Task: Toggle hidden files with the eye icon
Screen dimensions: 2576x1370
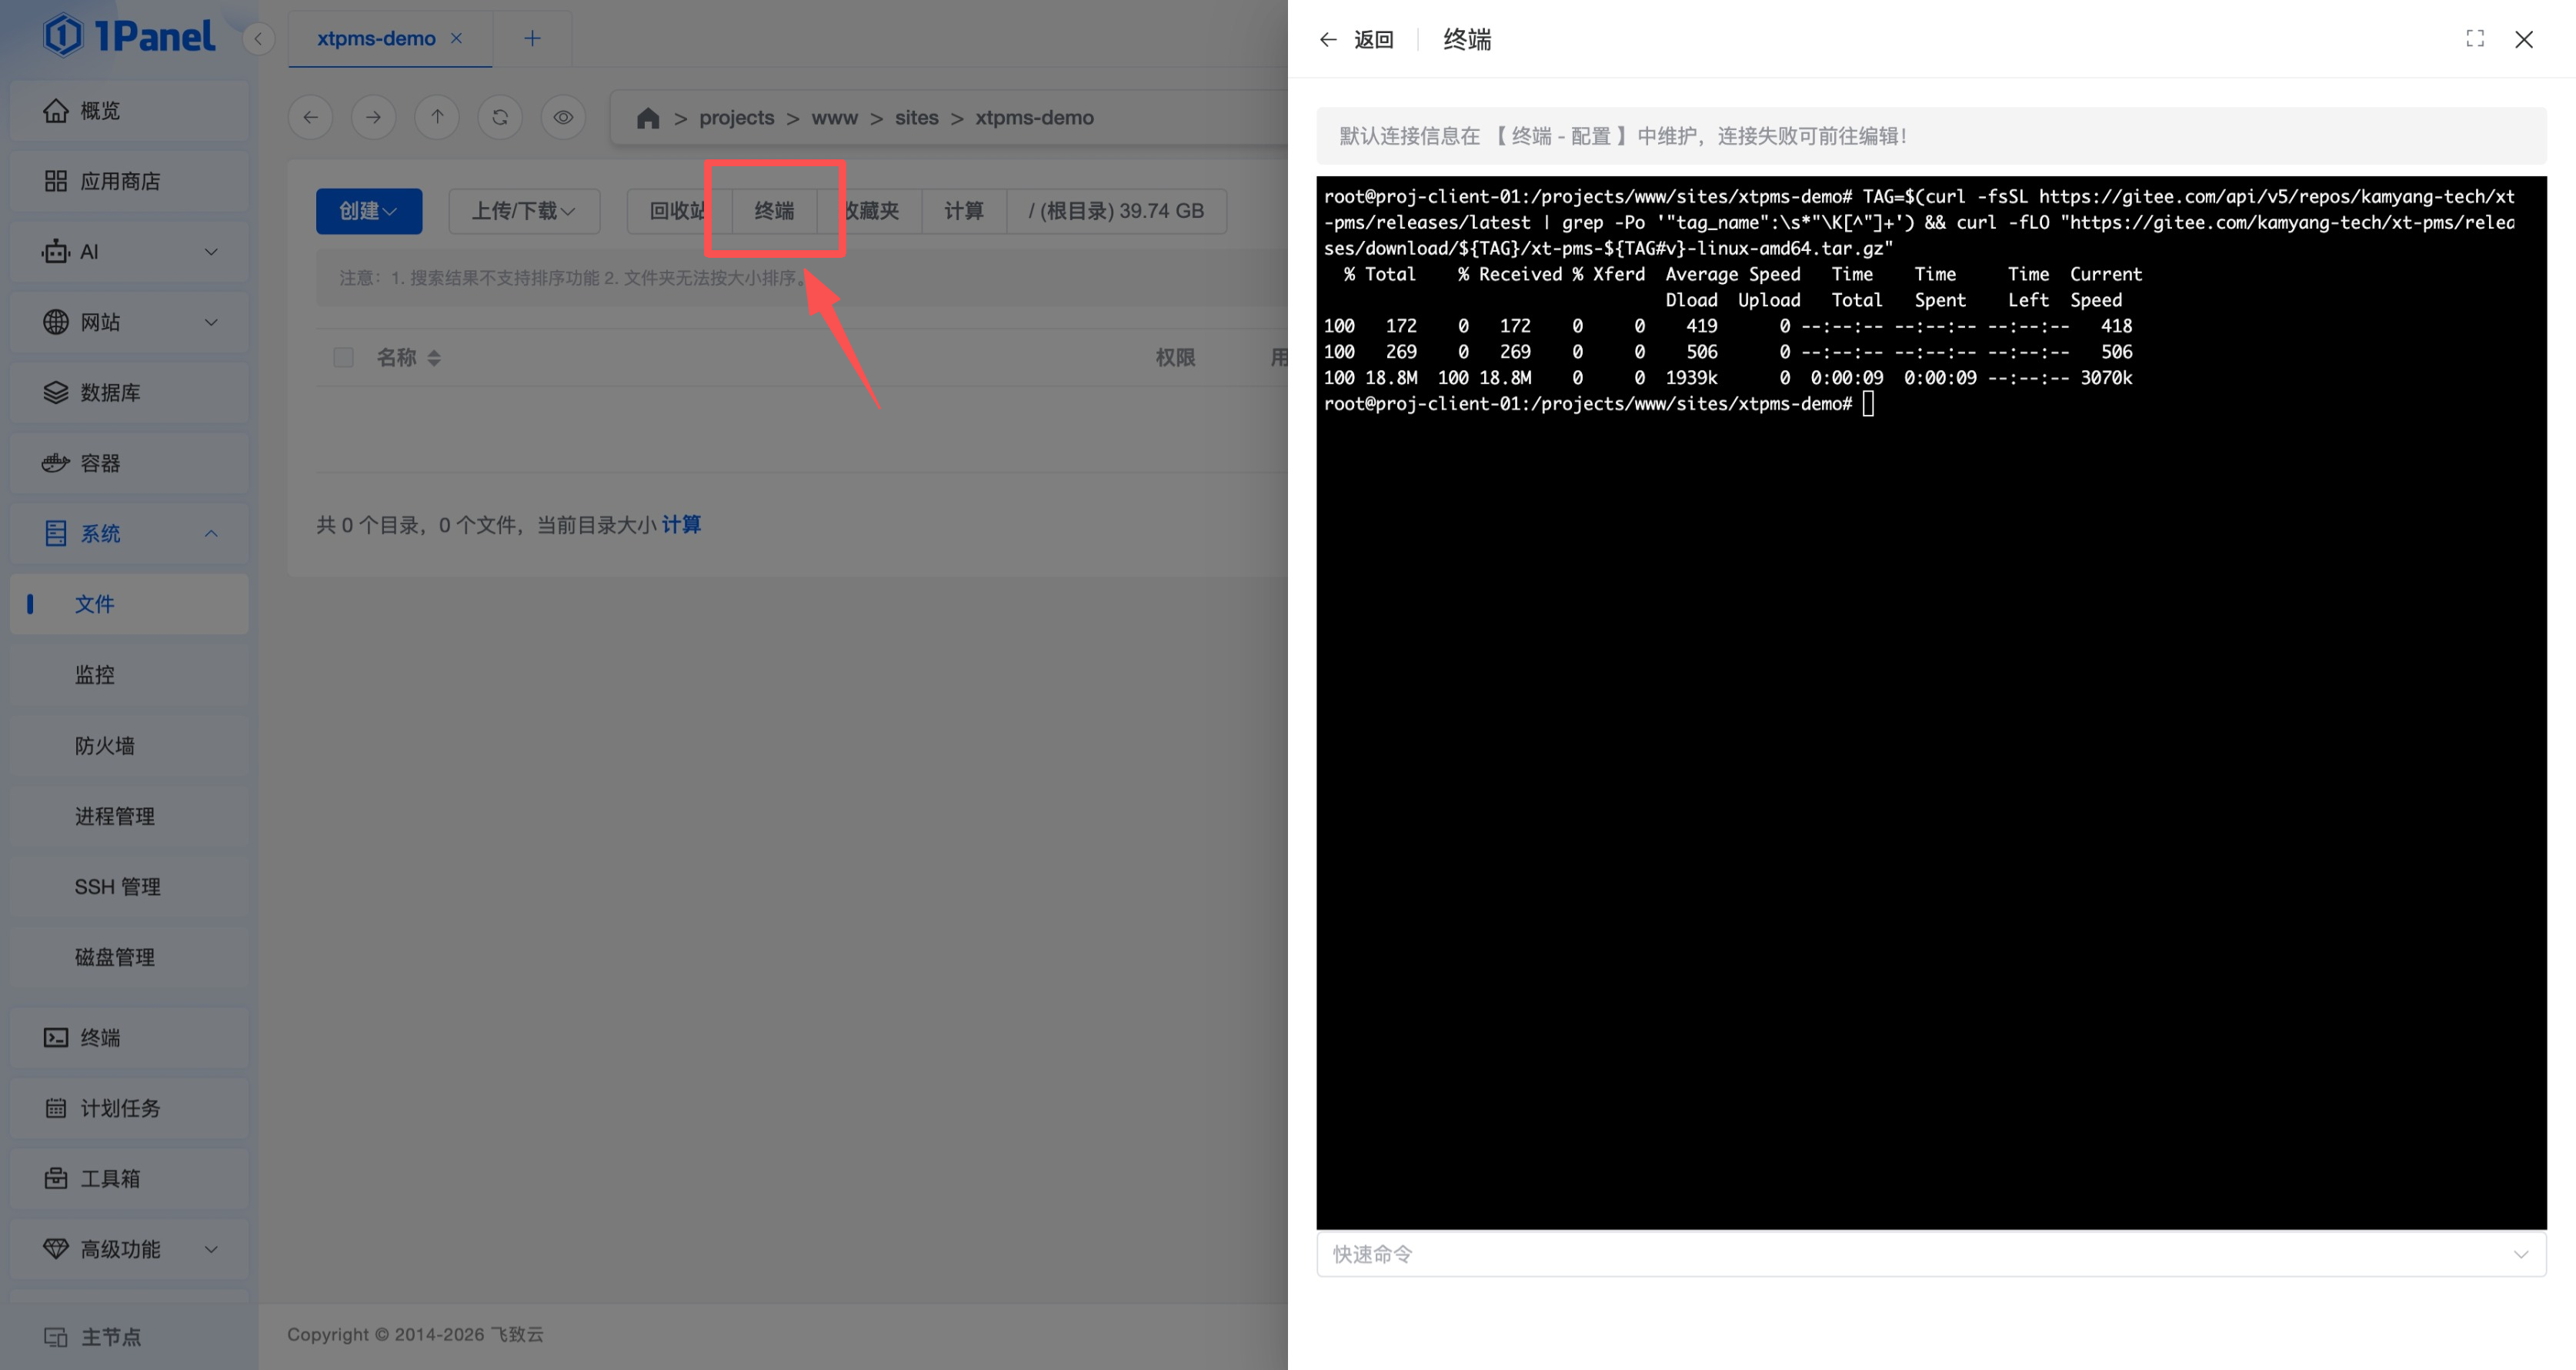Action: (563, 117)
